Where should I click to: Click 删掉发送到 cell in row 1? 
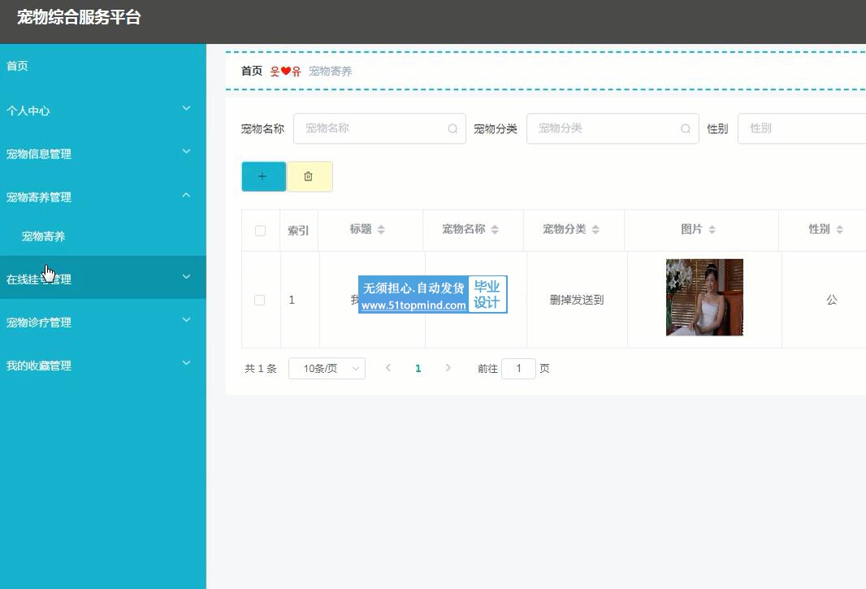coord(577,300)
